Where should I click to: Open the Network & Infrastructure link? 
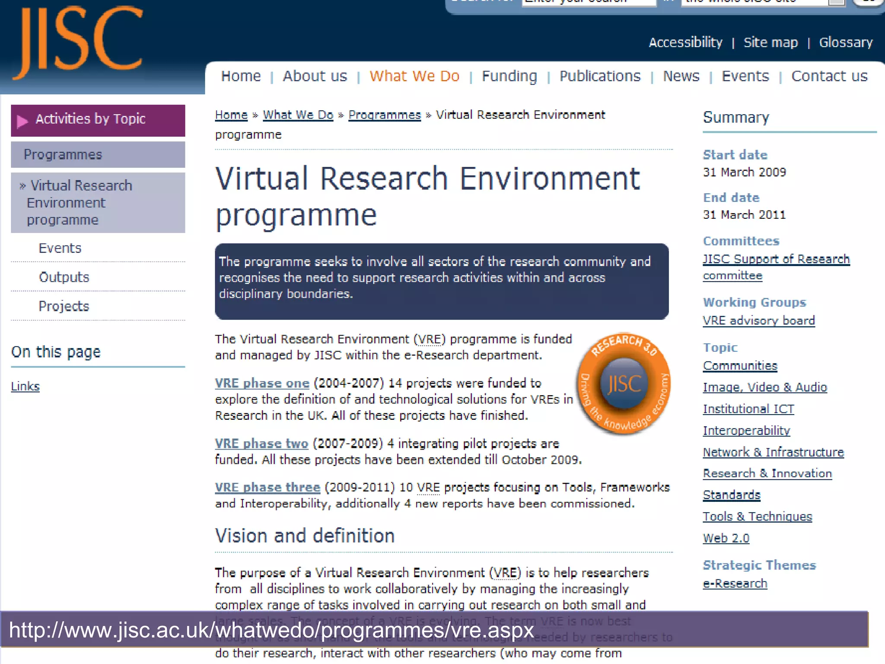[773, 452]
